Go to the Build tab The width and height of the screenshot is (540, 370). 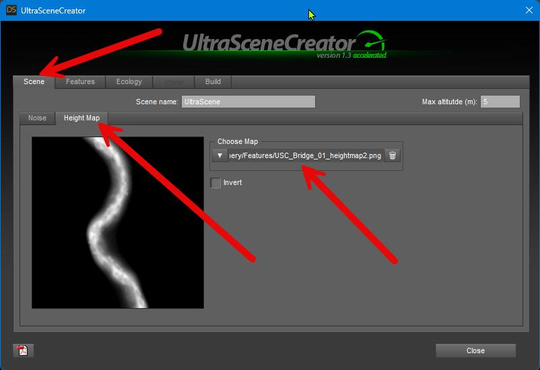[x=213, y=81]
